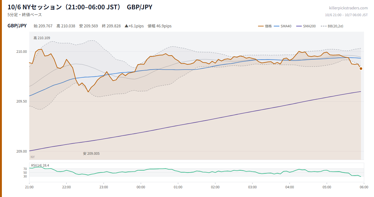Click the 始 209.767 open value

[x=43, y=26]
